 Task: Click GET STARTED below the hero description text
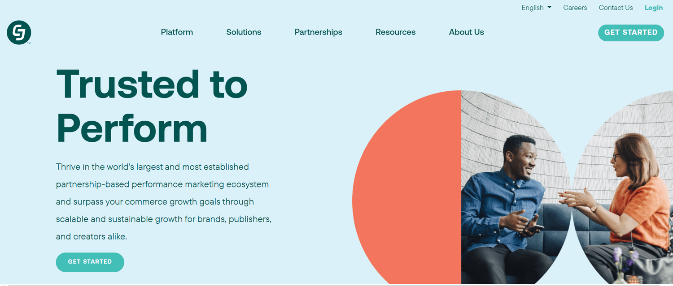(90, 262)
